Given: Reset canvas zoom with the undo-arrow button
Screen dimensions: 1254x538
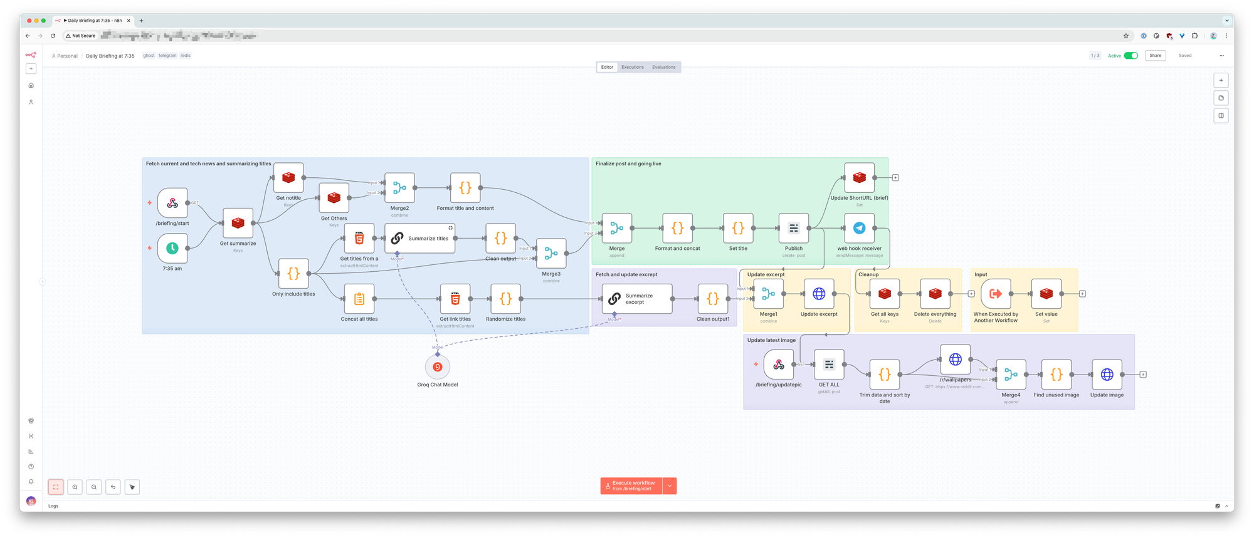Looking at the screenshot, I should click(x=113, y=487).
